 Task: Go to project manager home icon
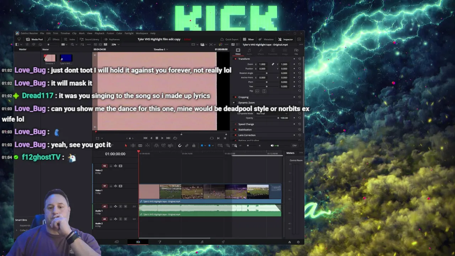(x=289, y=242)
